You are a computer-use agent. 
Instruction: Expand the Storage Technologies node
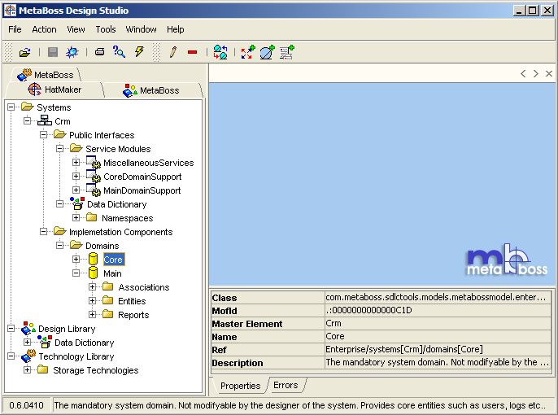coord(27,369)
